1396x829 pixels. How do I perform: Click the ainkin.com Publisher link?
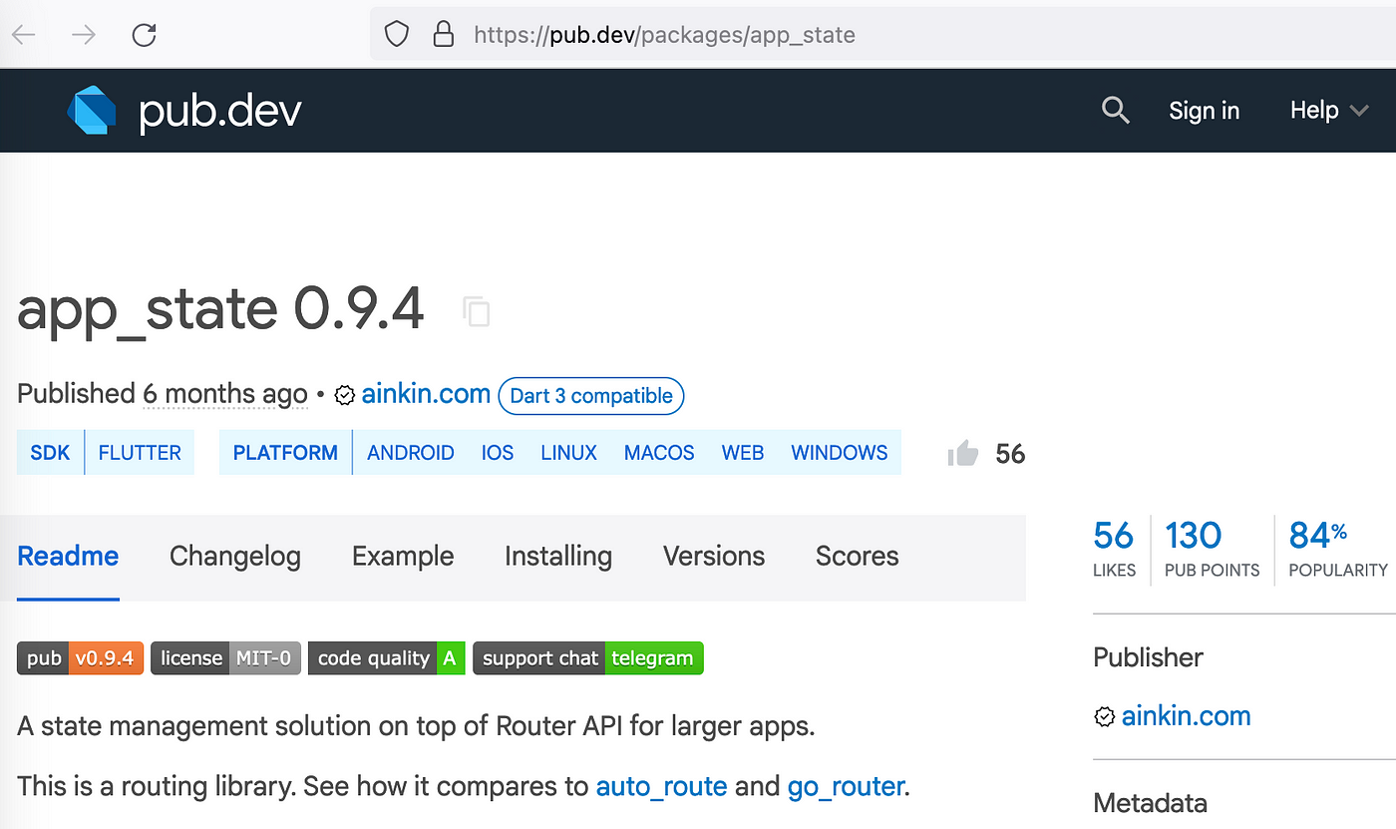[x=1186, y=716]
